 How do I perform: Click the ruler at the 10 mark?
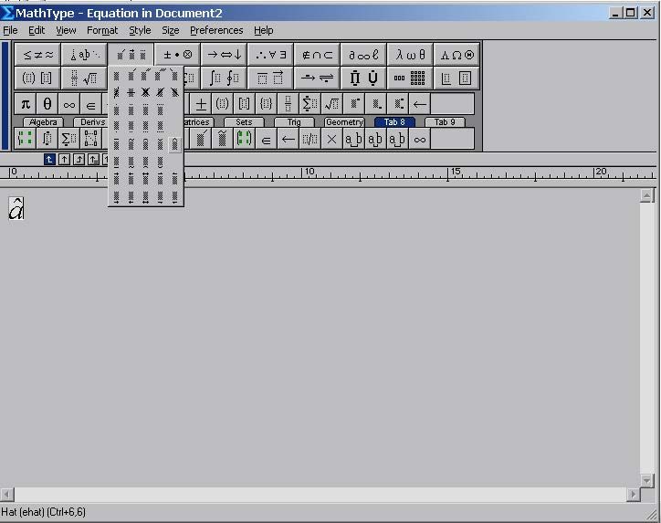pyautogui.click(x=309, y=172)
